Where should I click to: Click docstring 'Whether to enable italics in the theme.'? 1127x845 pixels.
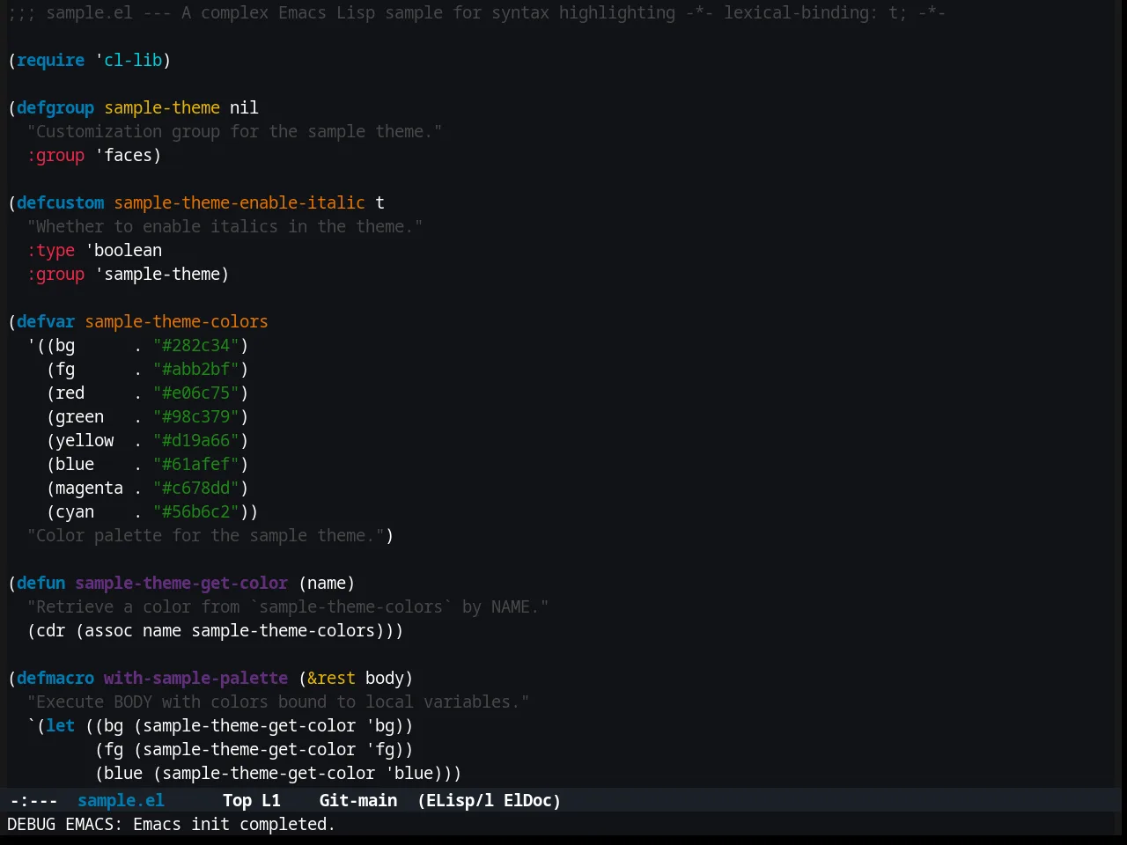pyautogui.click(x=225, y=226)
